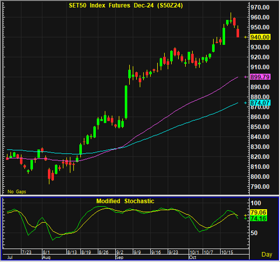The width and height of the screenshot is (280, 262).
Task: Click the cyan arrow beside 874.07
Action: (x=246, y=103)
